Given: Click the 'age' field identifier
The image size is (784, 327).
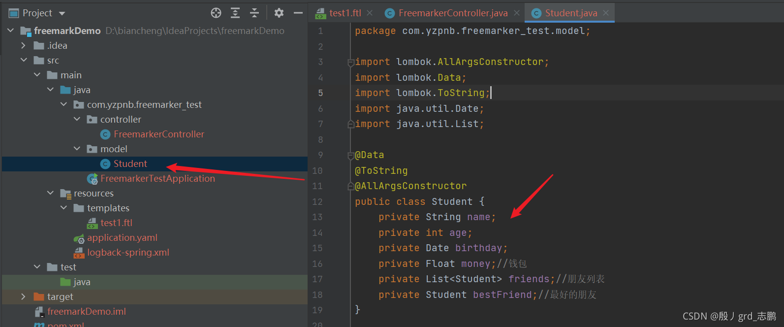Looking at the screenshot, I should coord(458,233).
